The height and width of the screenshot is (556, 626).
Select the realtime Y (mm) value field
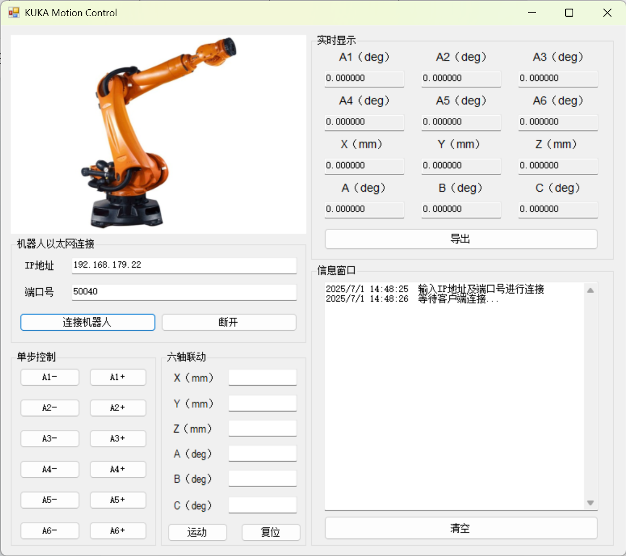click(x=461, y=166)
